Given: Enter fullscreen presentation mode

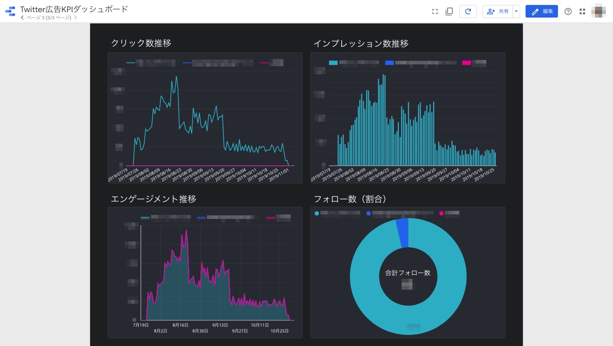Looking at the screenshot, I should [435, 12].
